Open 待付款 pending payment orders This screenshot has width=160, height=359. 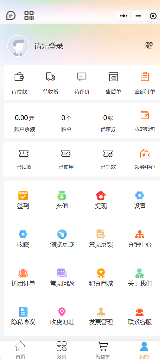[x=19, y=83]
